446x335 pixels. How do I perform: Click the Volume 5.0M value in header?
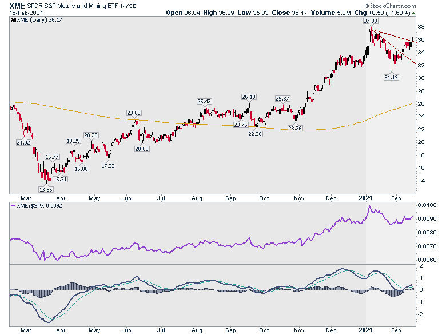331,13
